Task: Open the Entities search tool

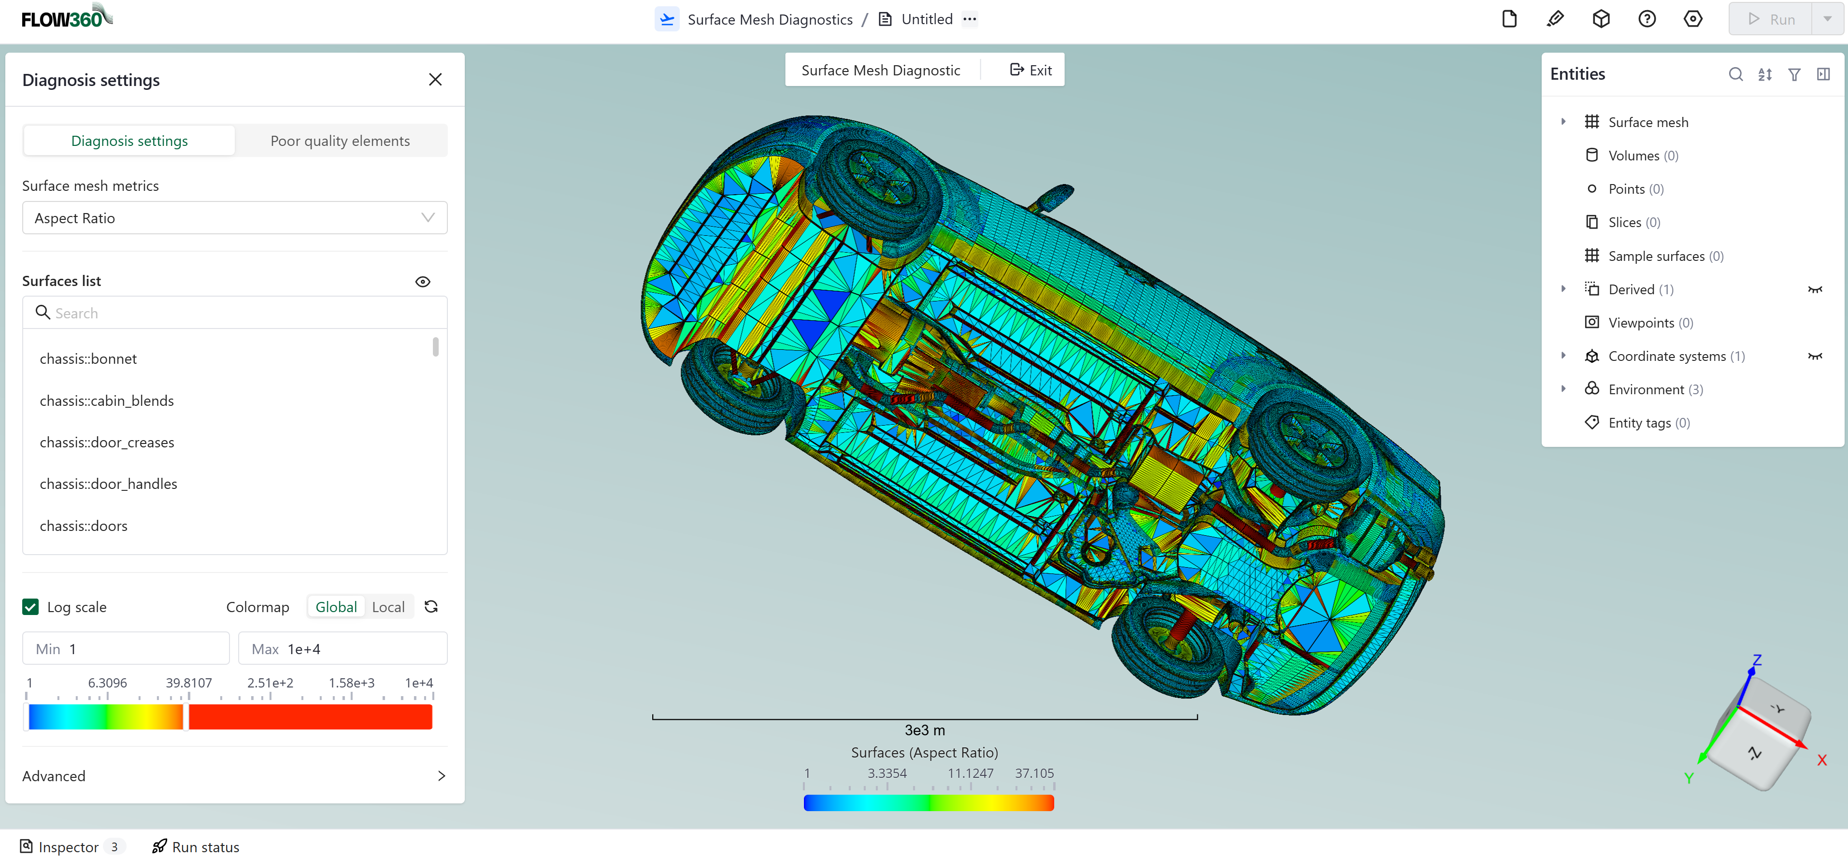Action: pos(1736,74)
